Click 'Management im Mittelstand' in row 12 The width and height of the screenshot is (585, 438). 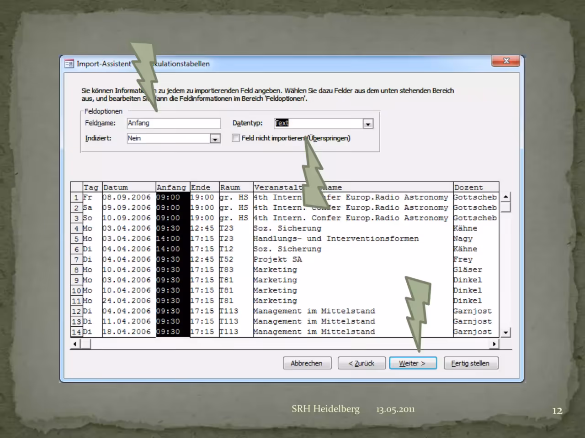pyautogui.click(x=314, y=311)
